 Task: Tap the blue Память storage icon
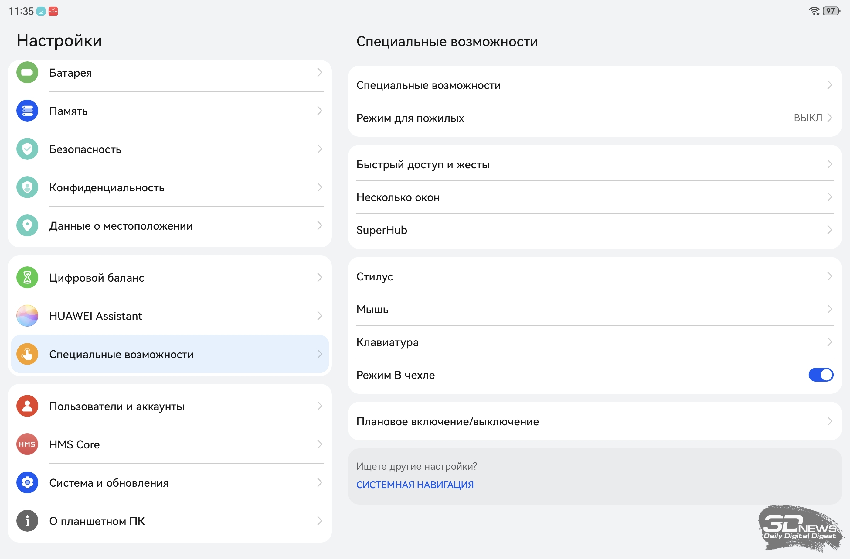click(x=27, y=111)
